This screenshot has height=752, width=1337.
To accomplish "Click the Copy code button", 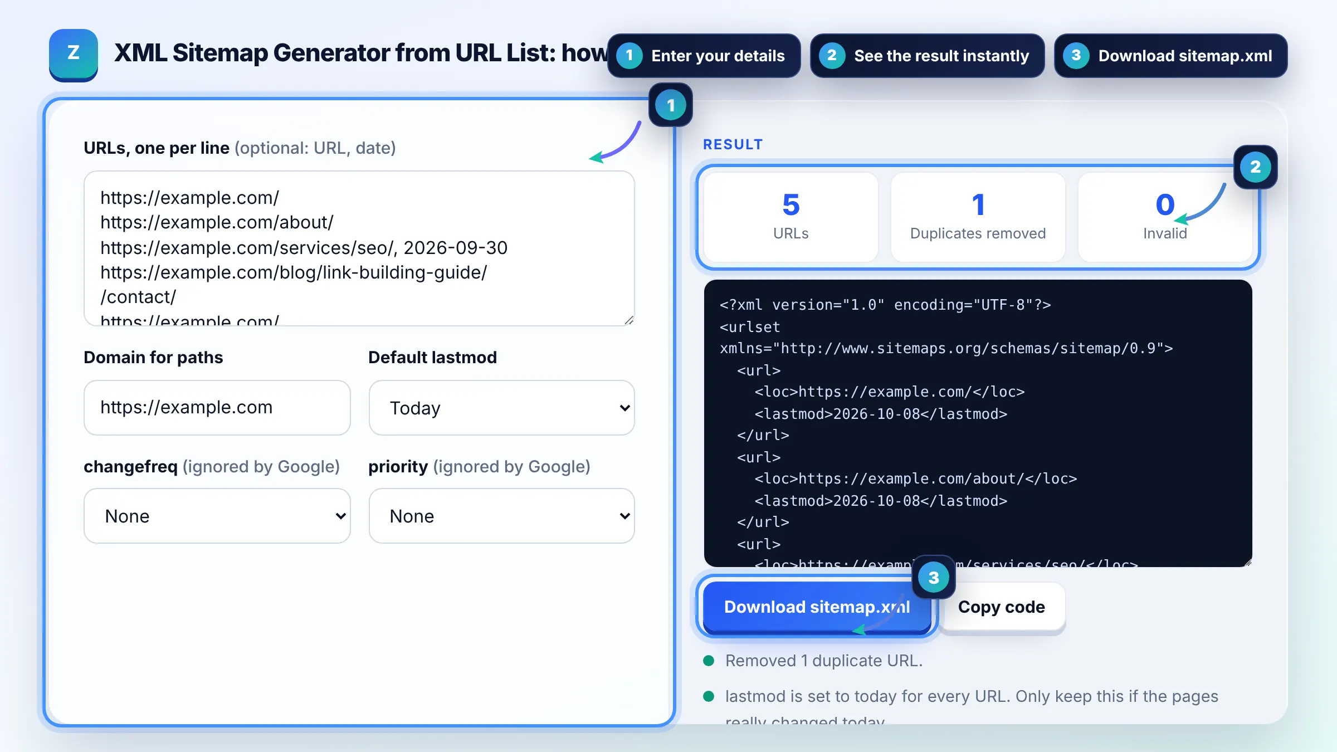I will click(1002, 607).
